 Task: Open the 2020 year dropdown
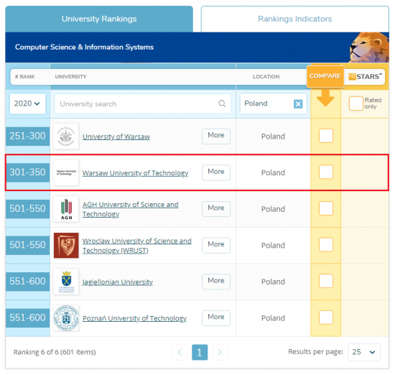pos(27,103)
